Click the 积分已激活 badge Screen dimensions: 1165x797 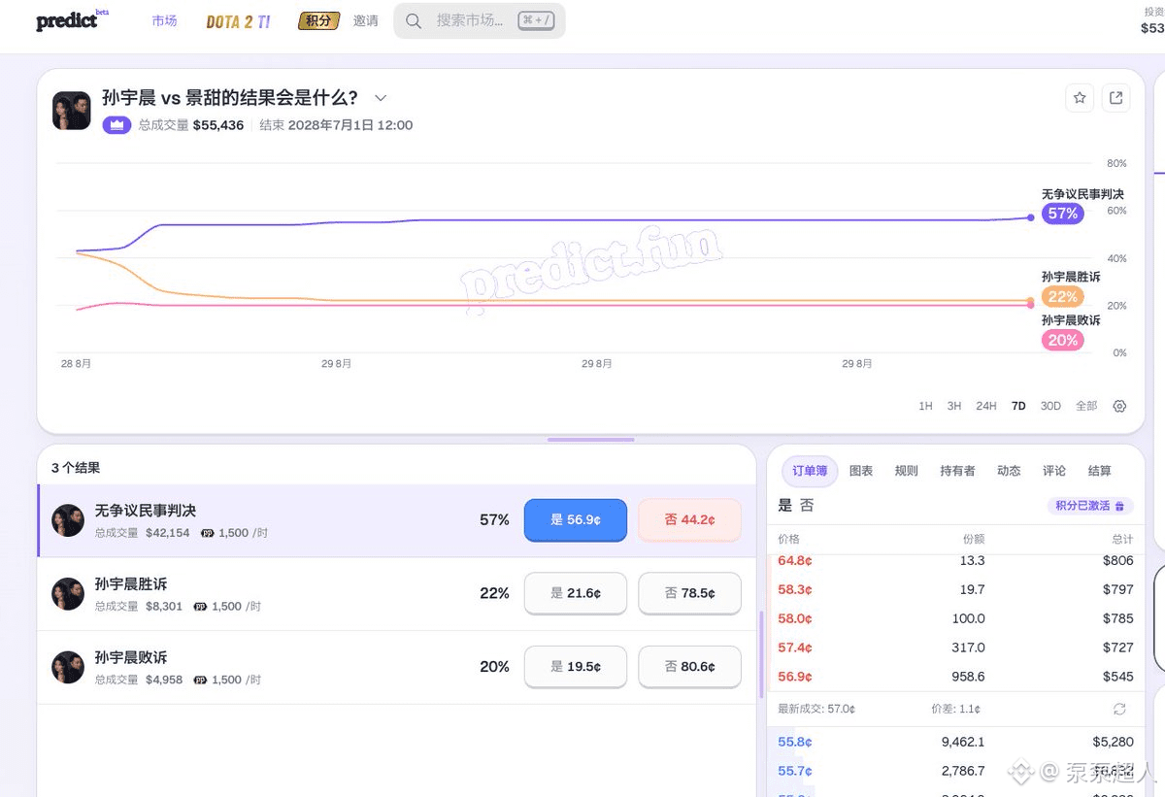click(1089, 506)
